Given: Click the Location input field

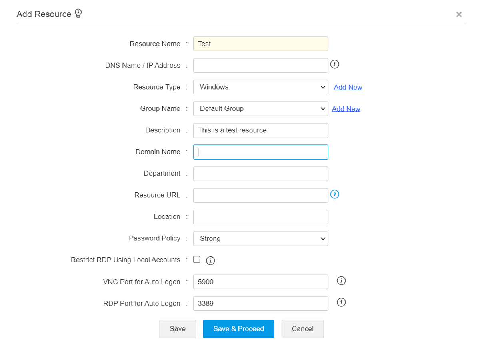Looking at the screenshot, I should coord(260,217).
